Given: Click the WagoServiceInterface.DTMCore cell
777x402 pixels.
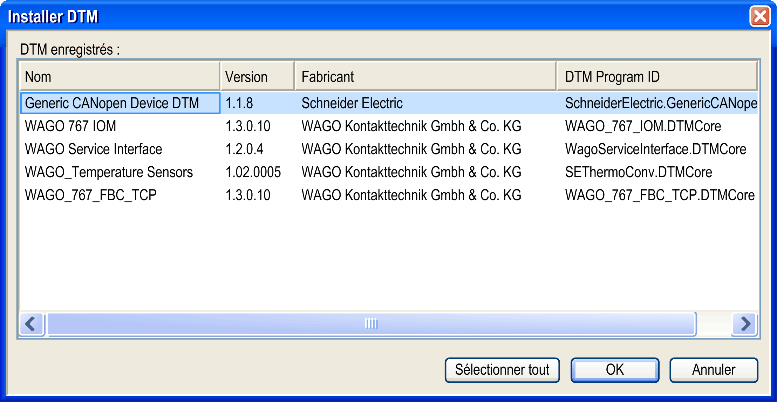Looking at the screenshot, I should (x=655, y=149).
